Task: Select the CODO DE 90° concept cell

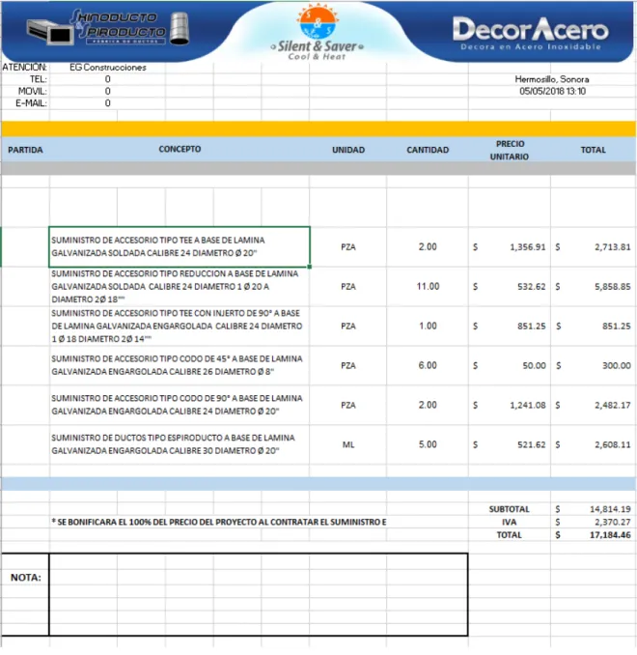Action: 180,405
